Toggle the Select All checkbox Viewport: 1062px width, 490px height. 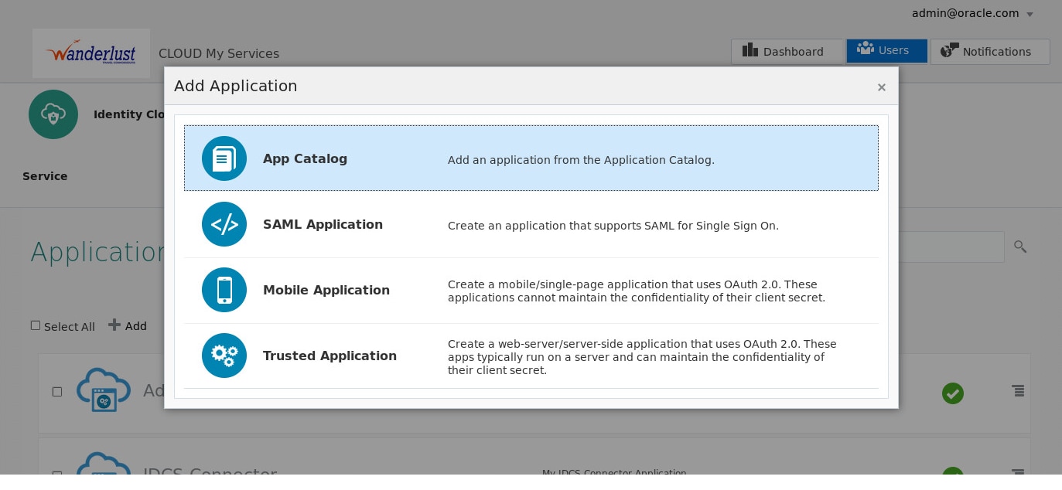[36, 325]
